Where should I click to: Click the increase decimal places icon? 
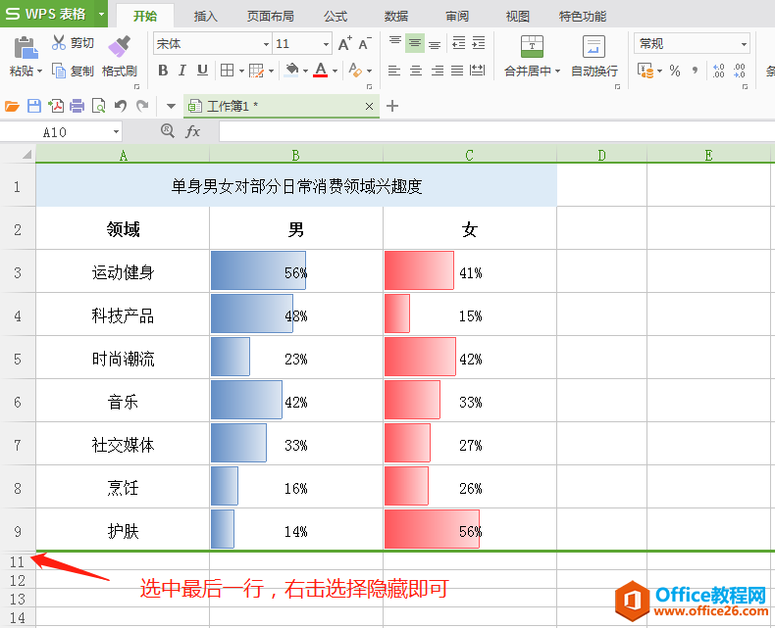click(718, 71)
